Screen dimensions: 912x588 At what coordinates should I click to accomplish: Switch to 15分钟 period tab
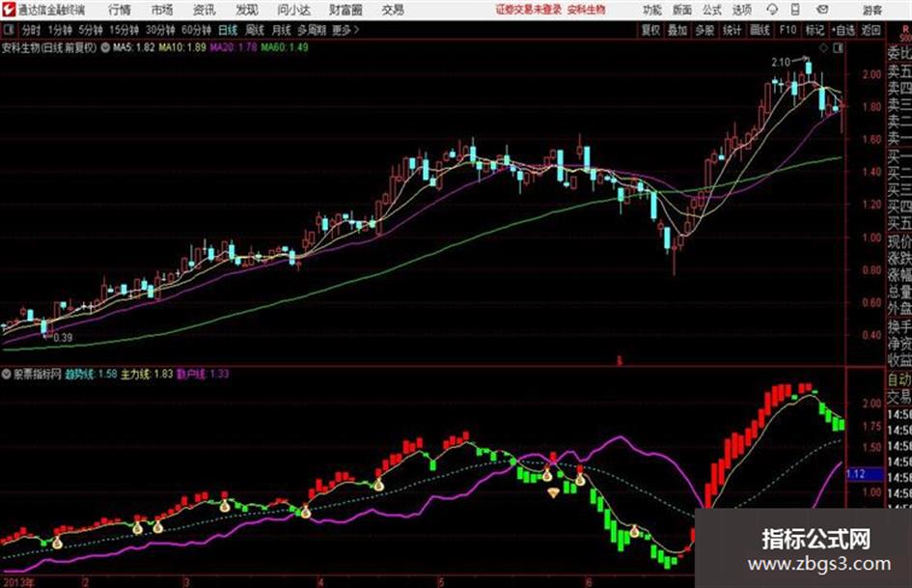124,30
